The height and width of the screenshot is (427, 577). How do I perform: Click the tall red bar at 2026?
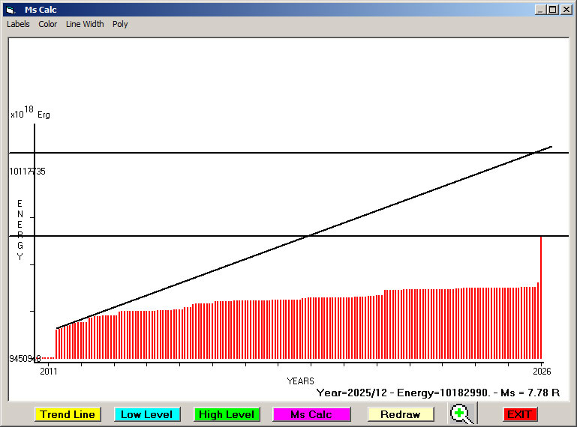[540, 297]
